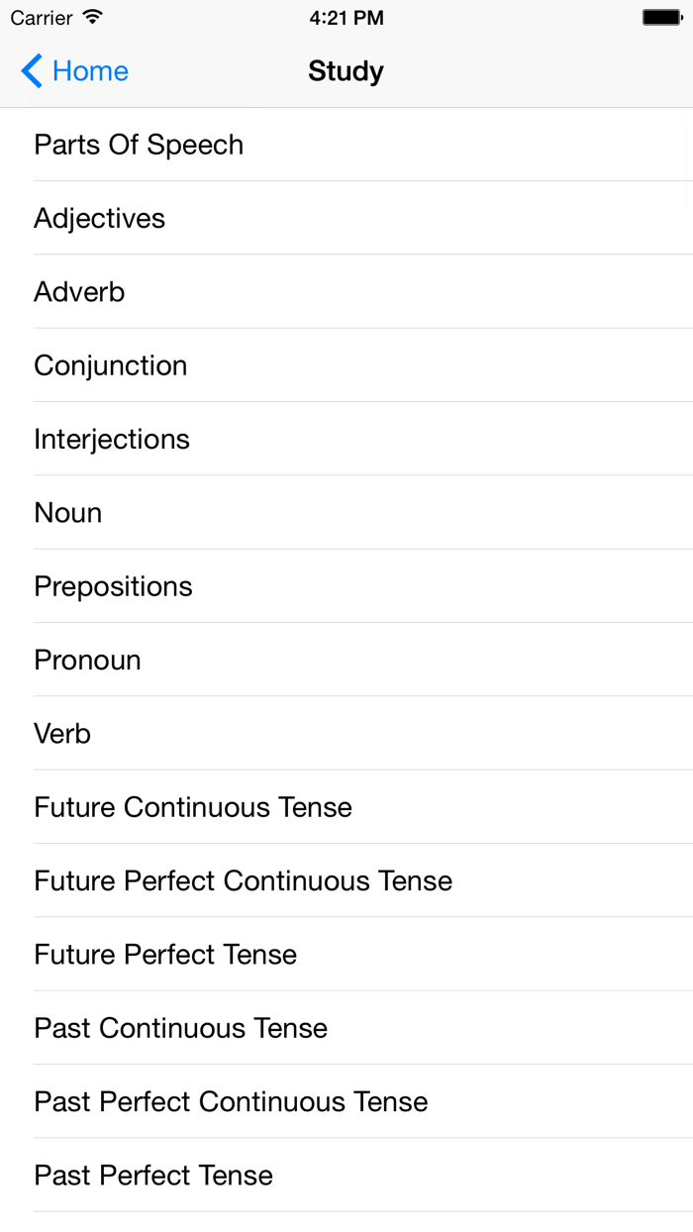Screen dimensions: 693x1232
Task: Open the Parts Of Speech entry
Action: pos(139,145)
